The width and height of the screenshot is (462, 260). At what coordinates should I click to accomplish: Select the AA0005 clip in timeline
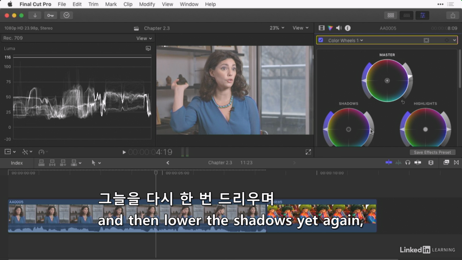coord(137,216)
